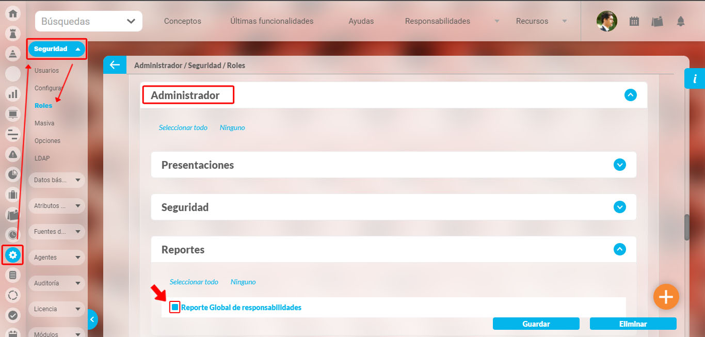Open Usuarios in the Seguridad menu
The width and height of the screenshot is (705, 337).
coord(46,71)
